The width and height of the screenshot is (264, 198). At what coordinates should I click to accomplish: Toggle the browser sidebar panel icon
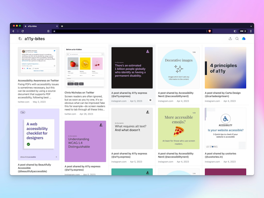[235, 31]
